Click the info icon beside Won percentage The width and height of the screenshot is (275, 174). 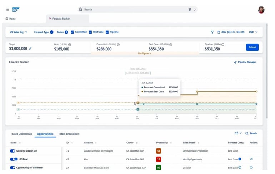69,45
